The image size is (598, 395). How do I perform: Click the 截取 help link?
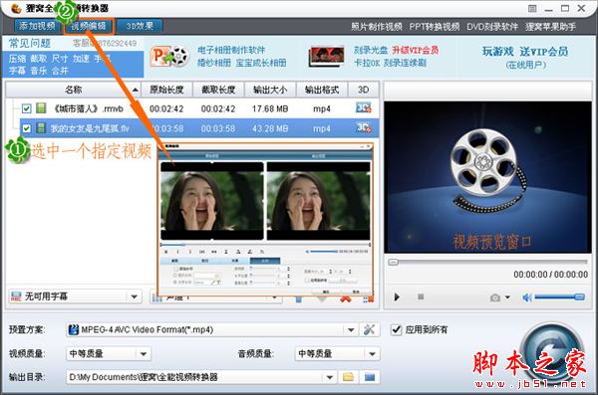coord(39,59)
